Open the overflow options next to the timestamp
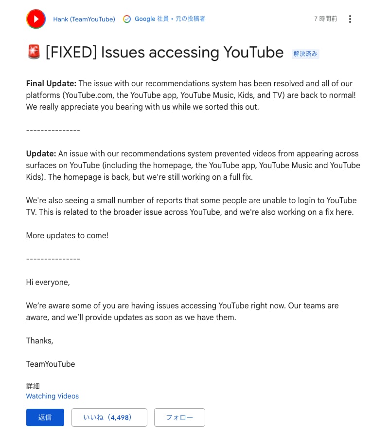 [x=350, y=19]
